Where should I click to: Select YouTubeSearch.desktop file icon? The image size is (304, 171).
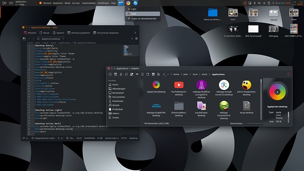click(x=179, y=85)
